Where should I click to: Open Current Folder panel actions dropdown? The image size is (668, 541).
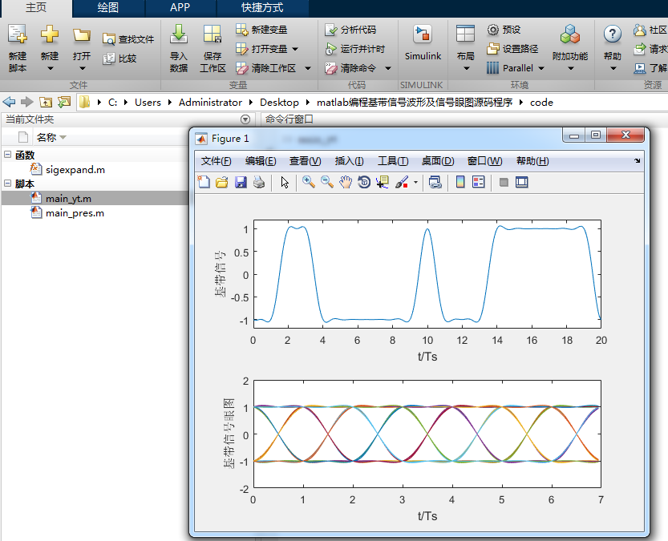pos(245,119)
